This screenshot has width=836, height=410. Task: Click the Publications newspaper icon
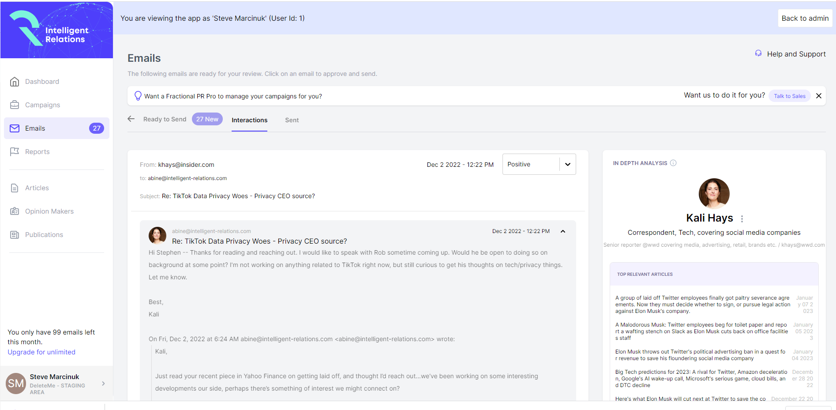point(15,235)
